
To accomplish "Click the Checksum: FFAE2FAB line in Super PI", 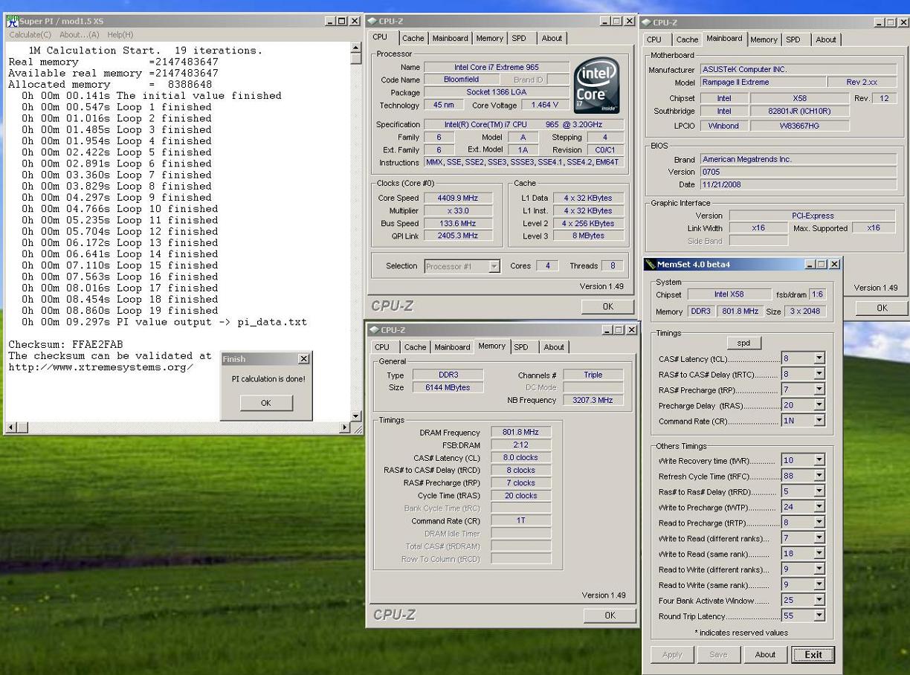I will pyautogui.click(x=65, y=344).
